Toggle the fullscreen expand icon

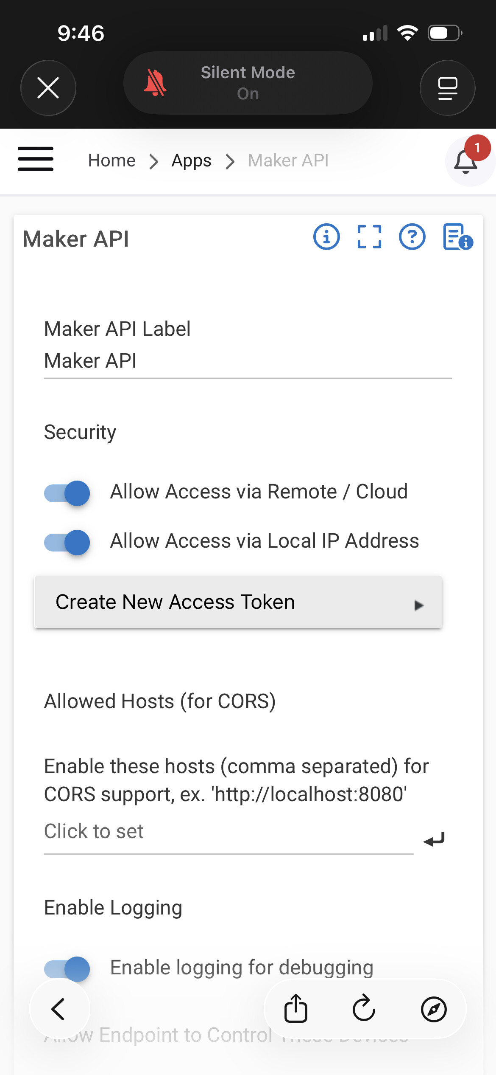point(369,236)
